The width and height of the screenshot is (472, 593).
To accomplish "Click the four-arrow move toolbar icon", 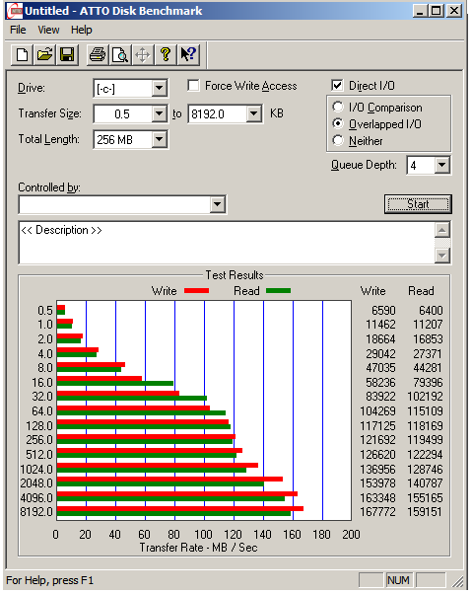I will tap(143, 55).
